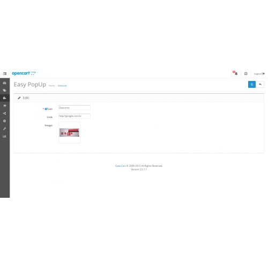The height and width of the screenshot is (268, 268).
Task: Click the blue Save button
Action: click(252, 85)
